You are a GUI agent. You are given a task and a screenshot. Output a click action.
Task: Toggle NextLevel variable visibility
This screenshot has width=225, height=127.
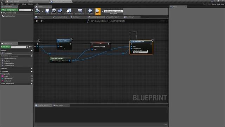coord(32,81)
